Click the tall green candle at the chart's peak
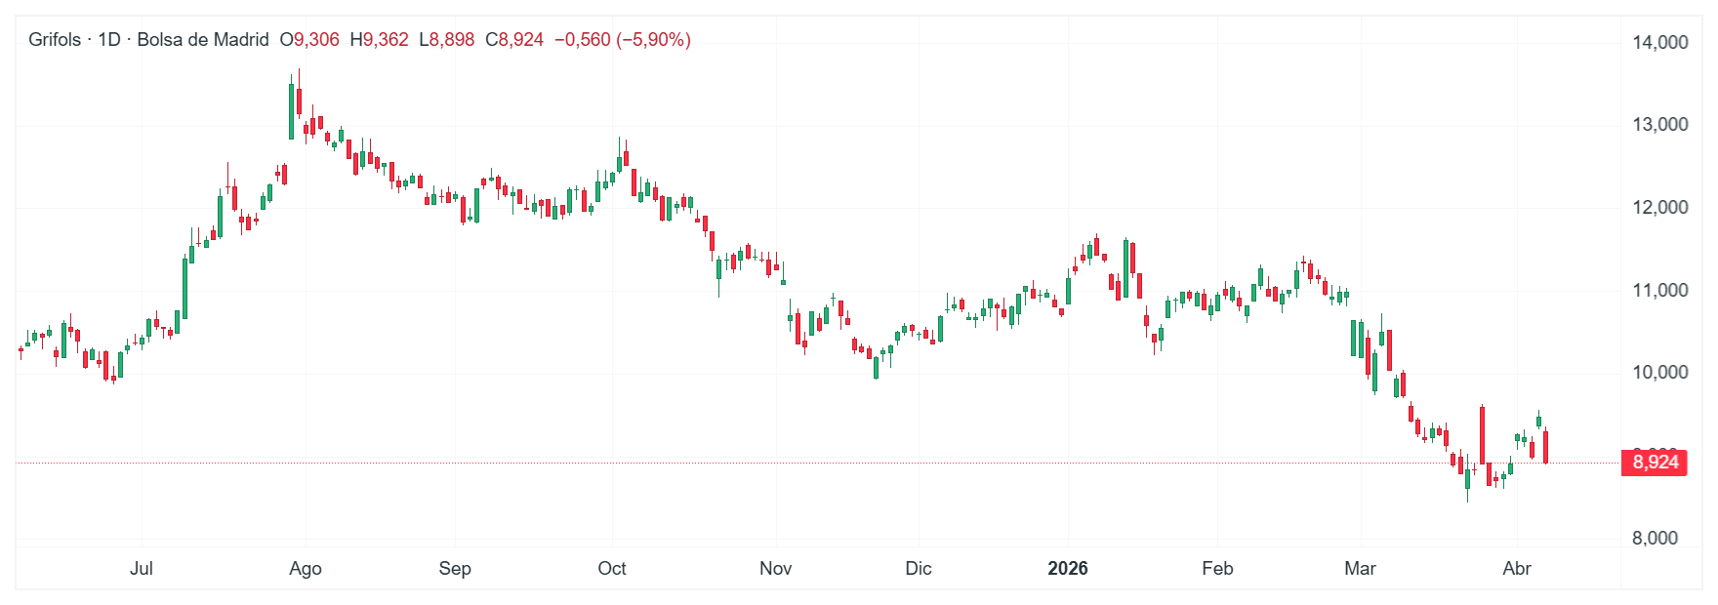 (x=291, y=111)
